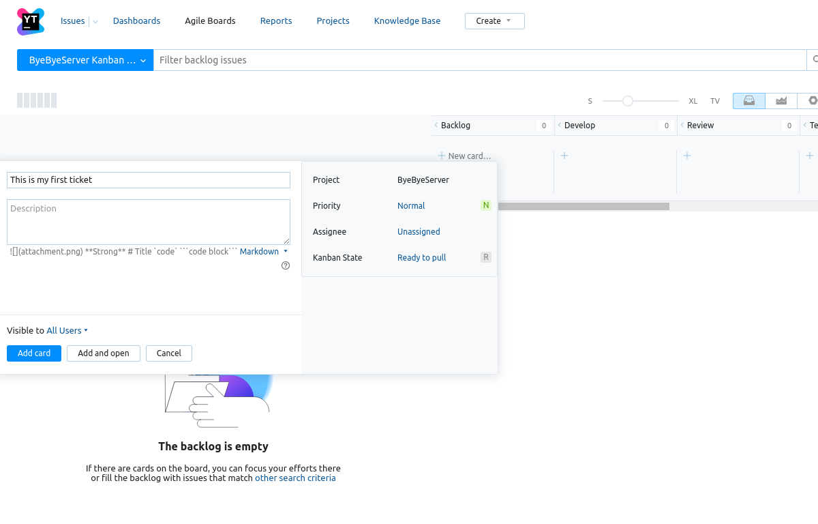818x524 pixels.
Task: Open Projects in top navigation
Action: click(x=333, y=21)
